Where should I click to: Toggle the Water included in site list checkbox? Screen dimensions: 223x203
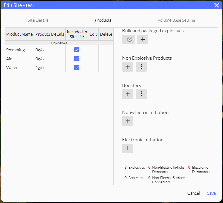(77, 68)
